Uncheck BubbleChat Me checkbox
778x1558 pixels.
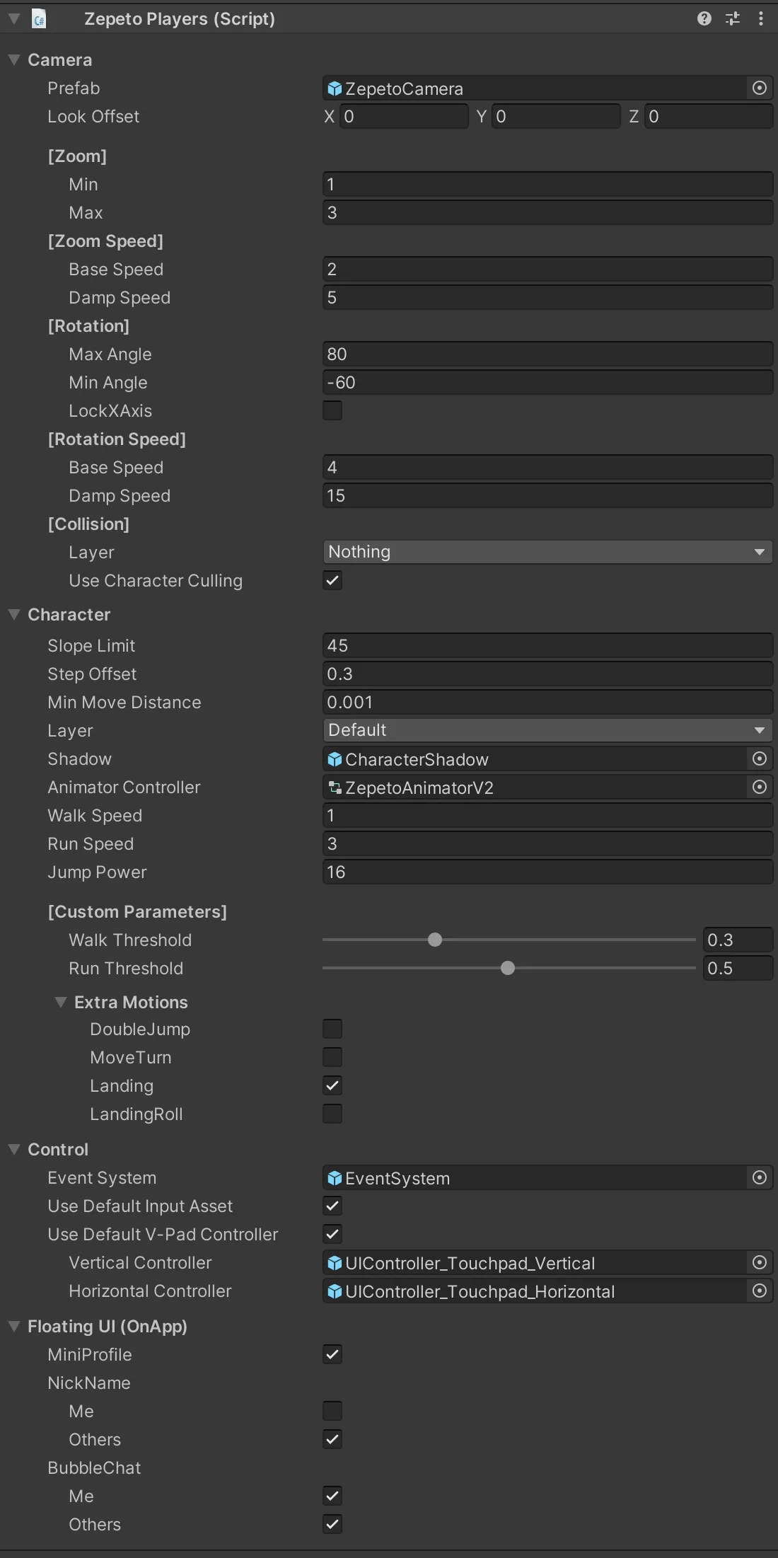click(332, 1496)
